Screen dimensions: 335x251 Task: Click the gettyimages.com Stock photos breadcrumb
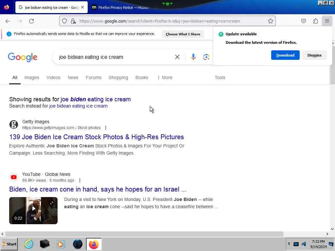[61, 128]
